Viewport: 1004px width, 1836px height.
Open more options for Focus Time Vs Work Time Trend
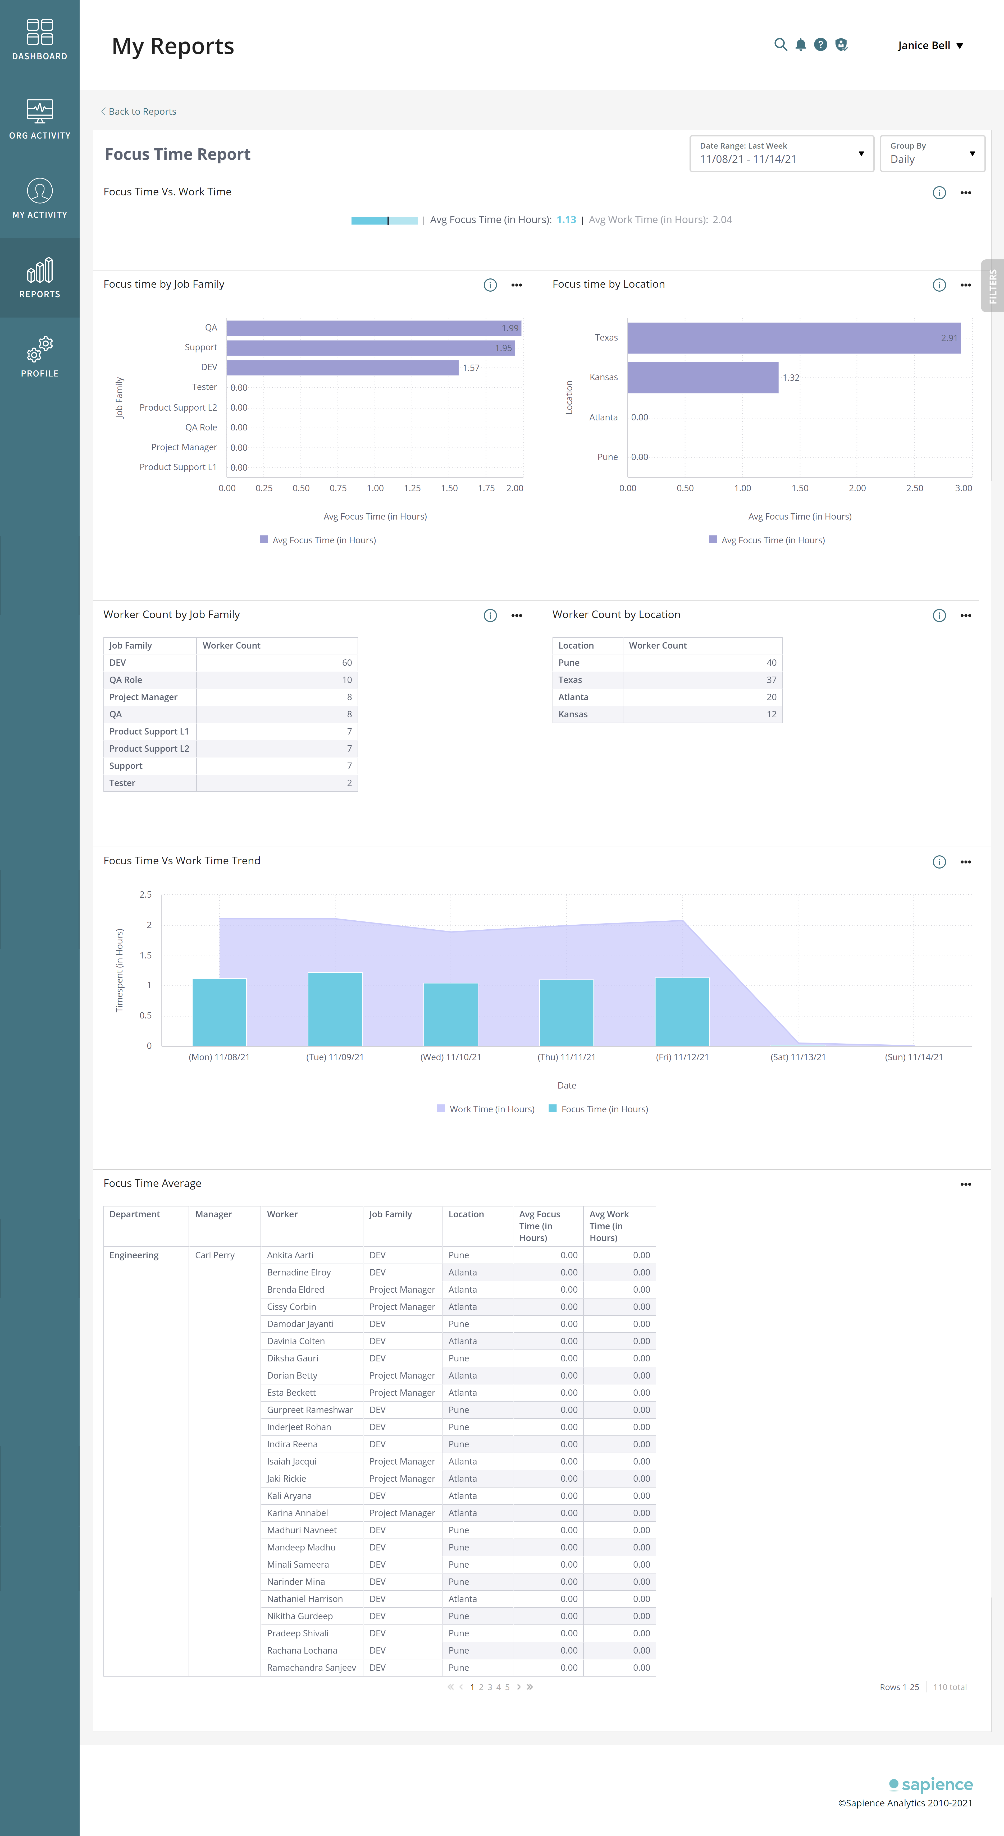click(965, 862)
